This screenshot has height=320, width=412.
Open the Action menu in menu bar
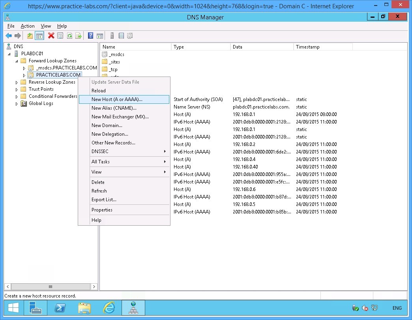coord(28,26)
